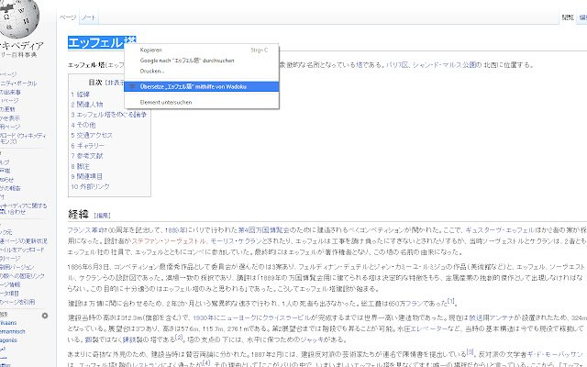Jump to contents entry 3 エッフェル塔をめぐる論争

coord(109,115)
